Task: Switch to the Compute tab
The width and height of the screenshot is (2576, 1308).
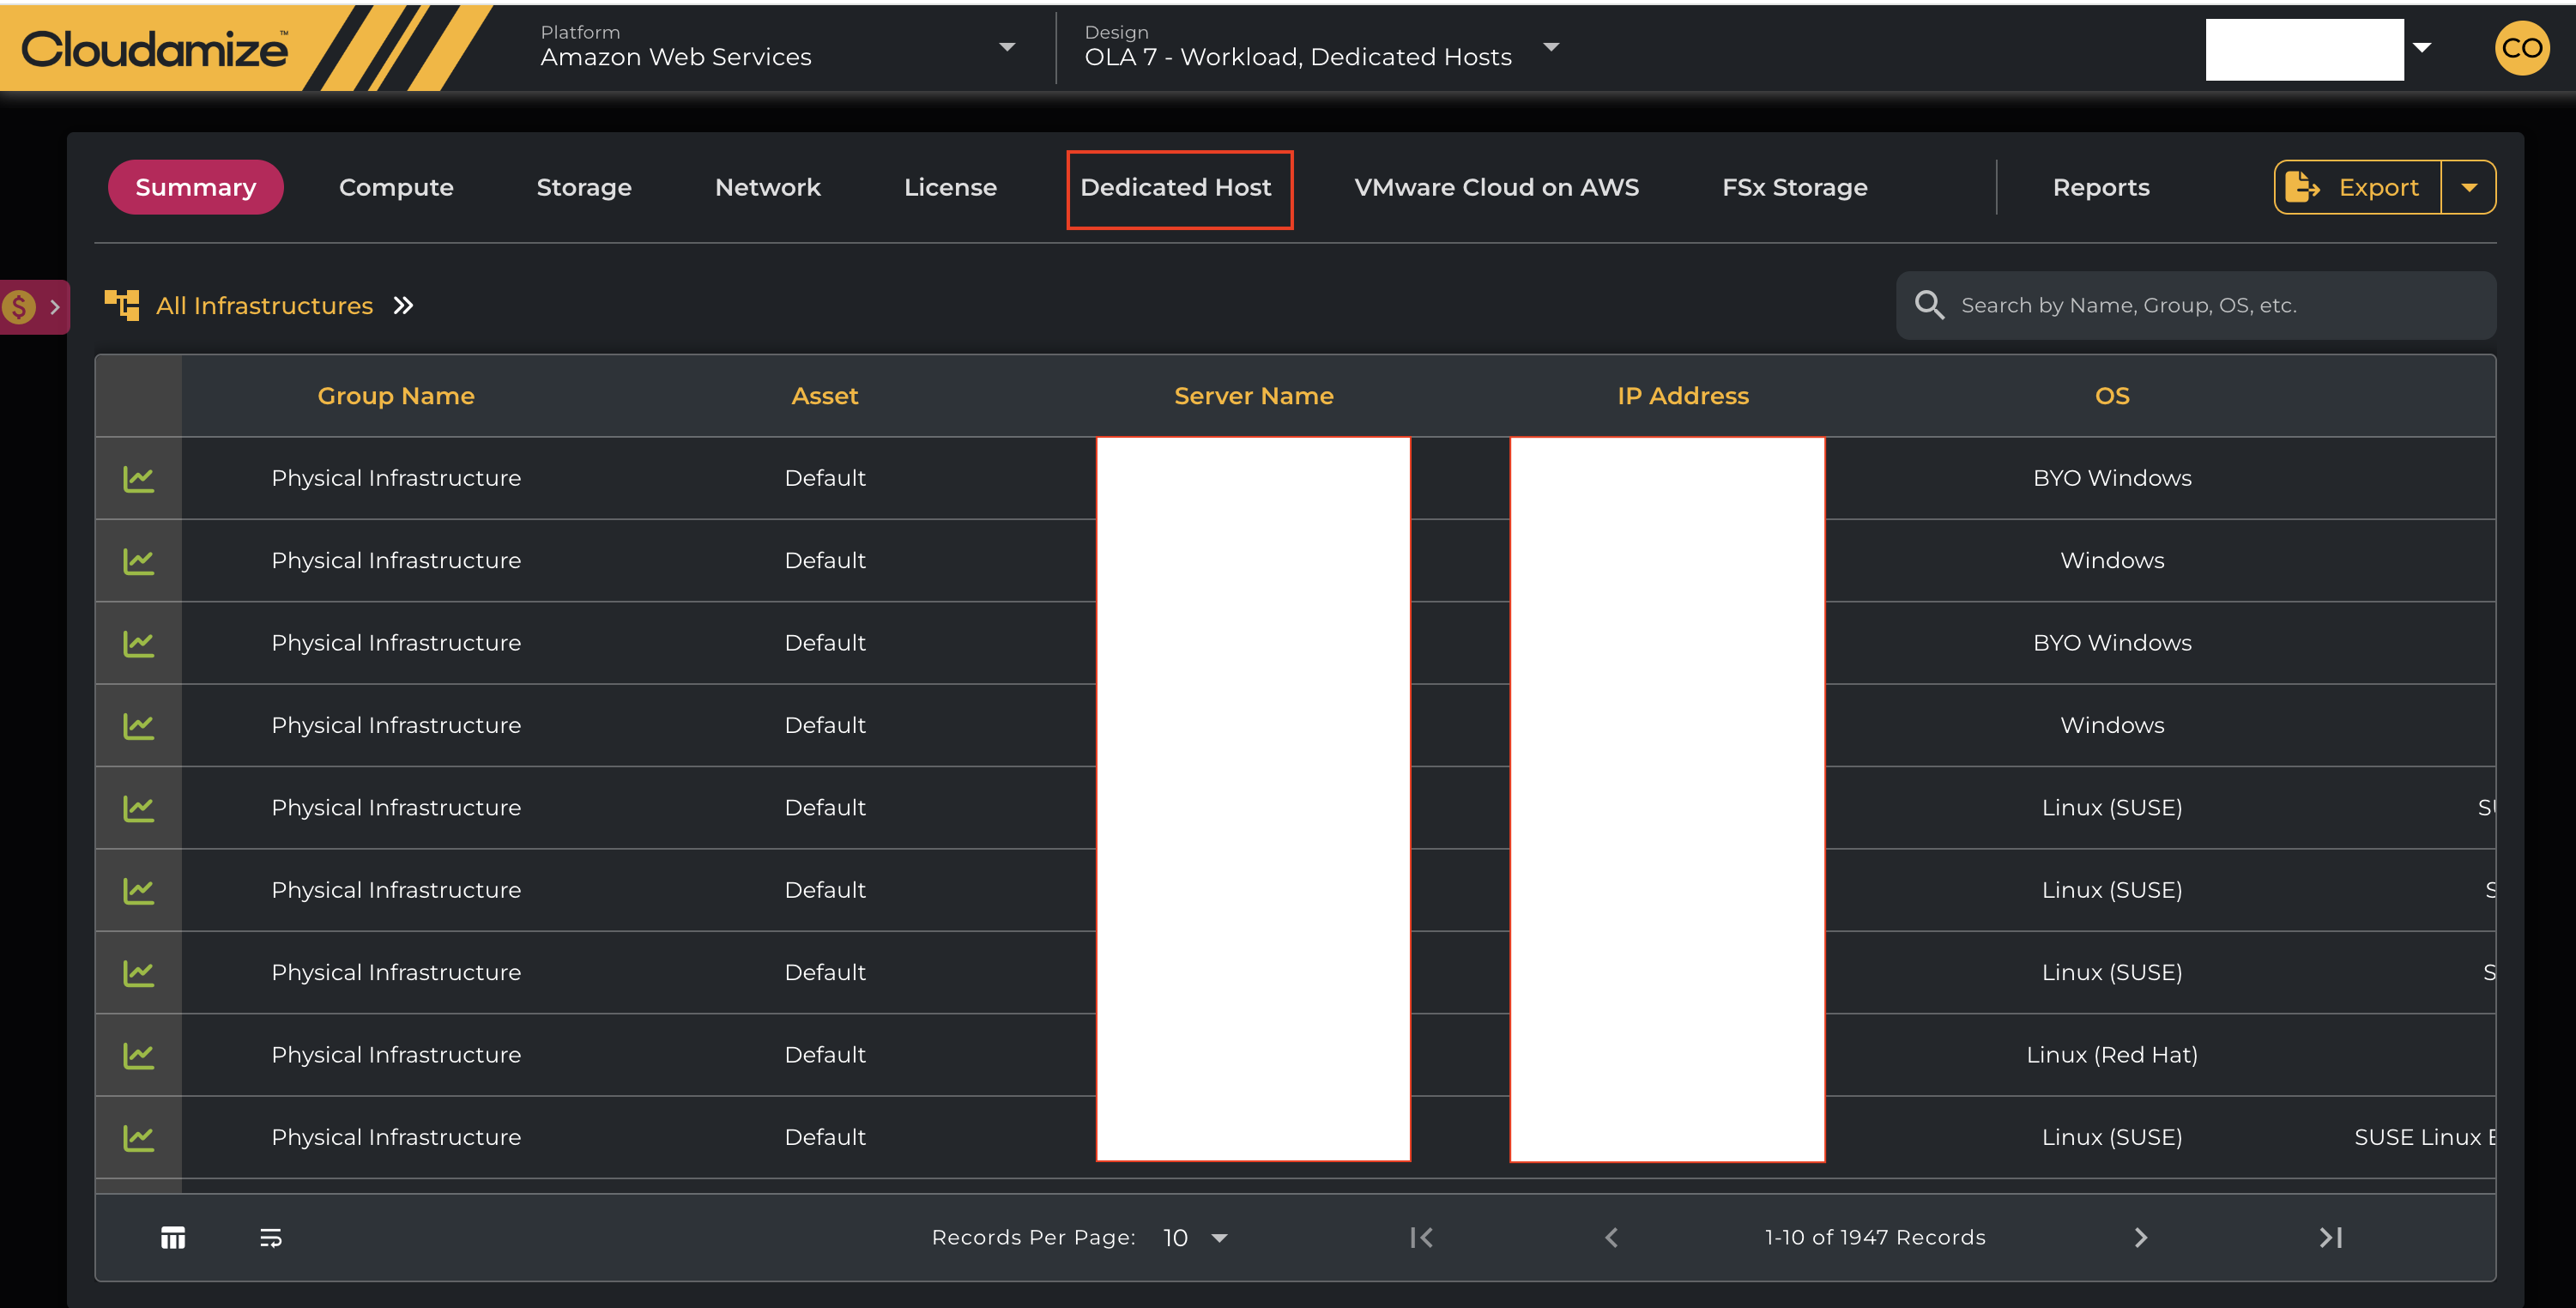Action: pos(396,187)
